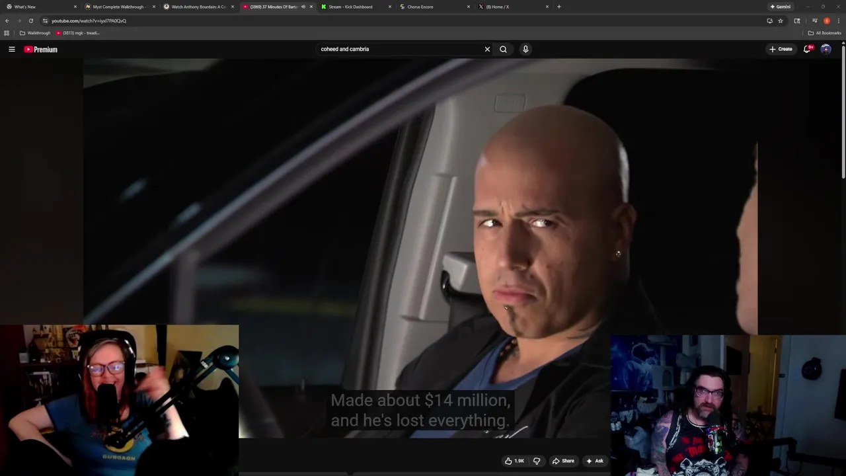The image size is (846, 476).
Task: Click the youtube.com address bar URL
Action: [89, 20]
